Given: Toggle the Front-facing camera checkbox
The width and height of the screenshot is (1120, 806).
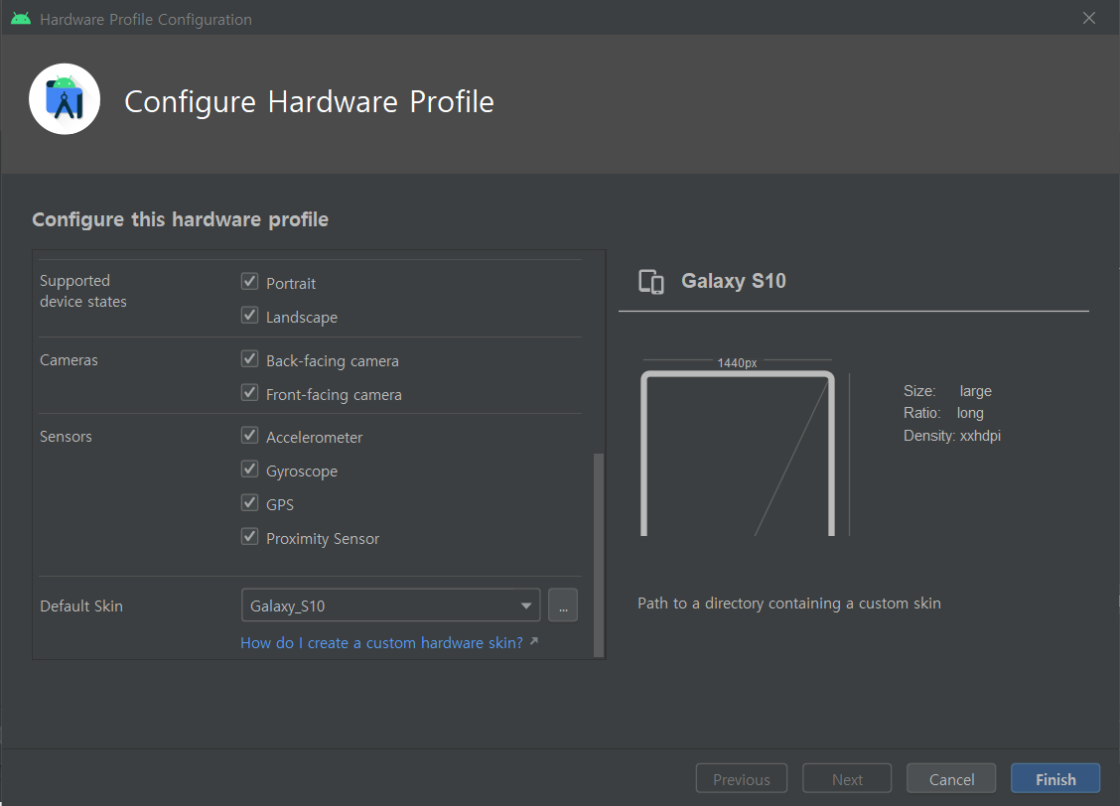Looking at the screenshot, I should pyautogui.click(x=249, y=392).
